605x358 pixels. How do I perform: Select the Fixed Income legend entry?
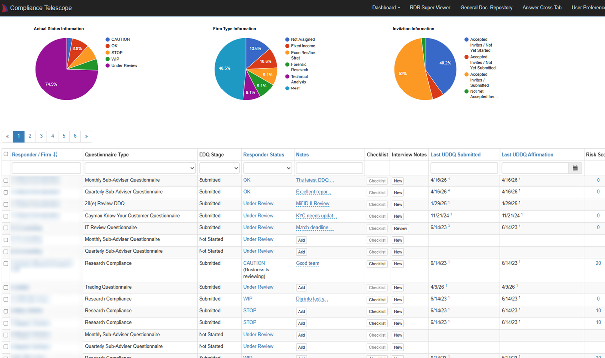click(x=300, y=46)
